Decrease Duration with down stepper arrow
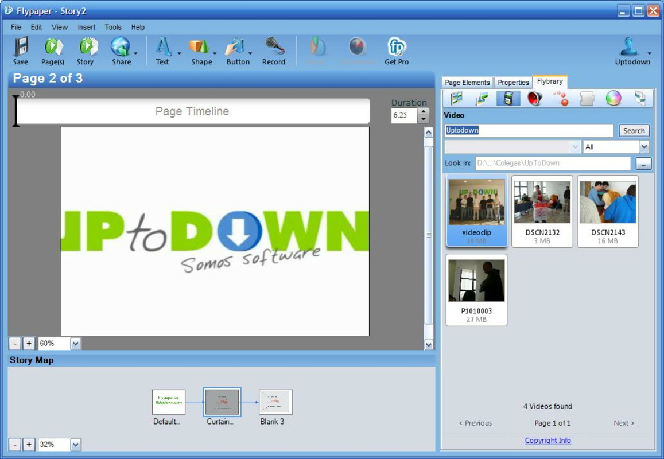This screenshot has width=664, height=459. [x=423, y=119]
